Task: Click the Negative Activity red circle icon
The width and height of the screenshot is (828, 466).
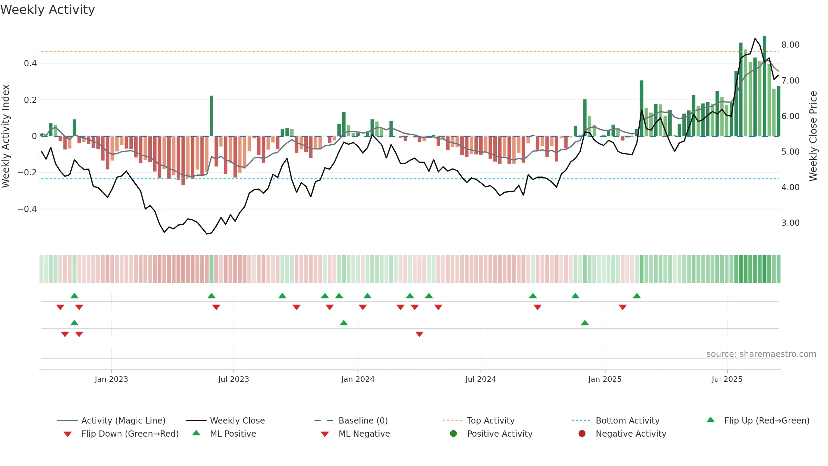Action: pyautogui.click(x=582, y=434)
